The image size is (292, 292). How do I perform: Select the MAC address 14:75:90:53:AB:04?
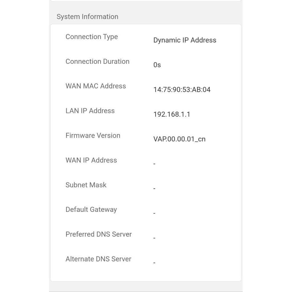click(182, 90)
